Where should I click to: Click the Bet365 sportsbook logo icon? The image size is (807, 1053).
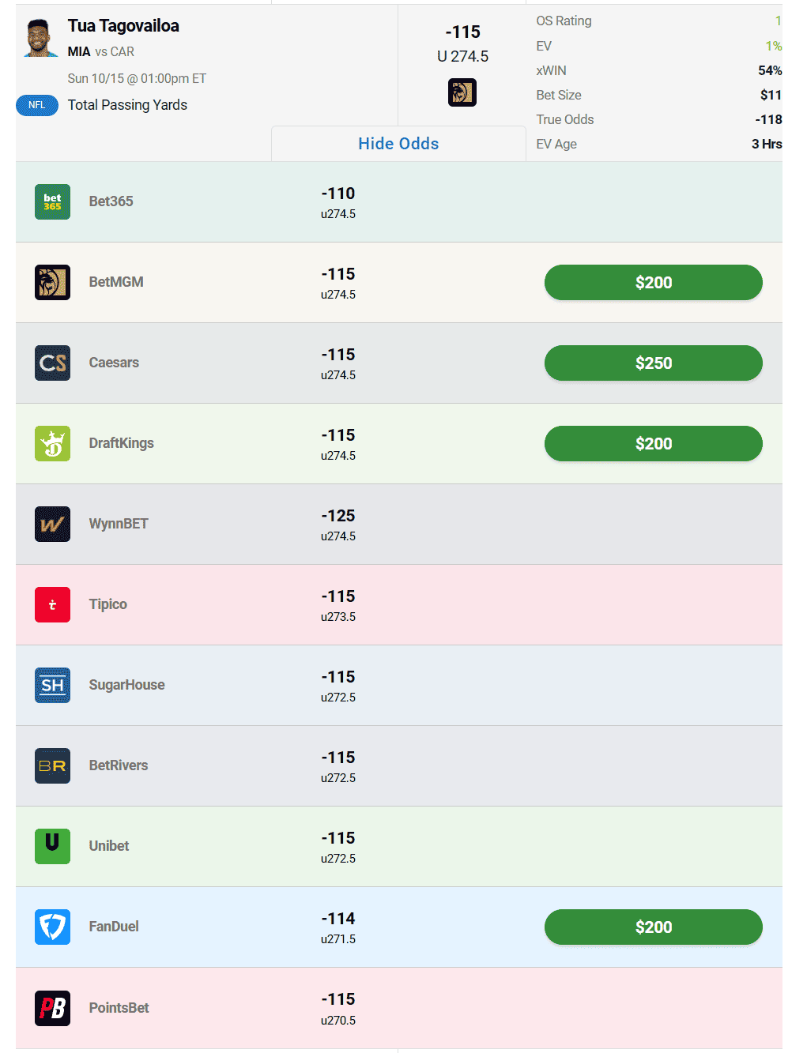point(52,201)
